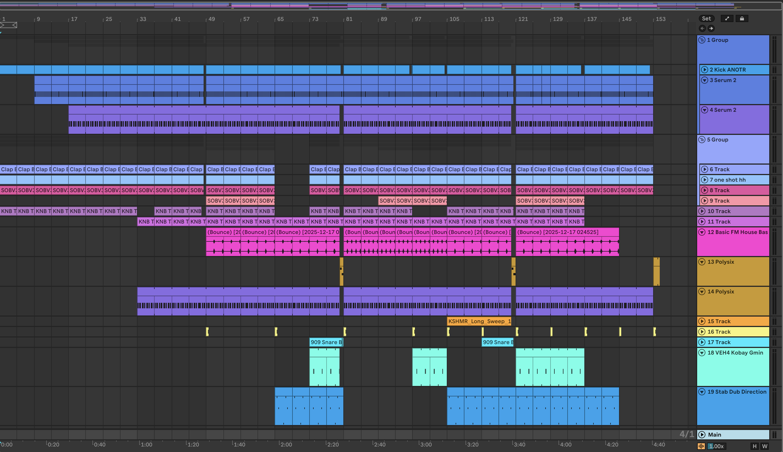Unfold the 10 Track lane
The height and width of the screenshot is (452, 783).
pos(702,211)
